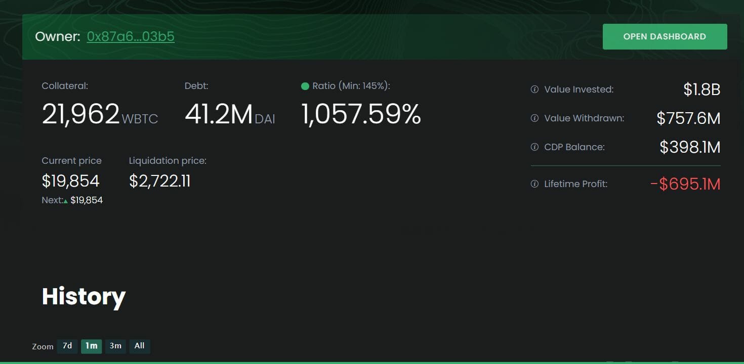
Task: Click the $1.8B value invested amount
Action: [x=702, y=89]
